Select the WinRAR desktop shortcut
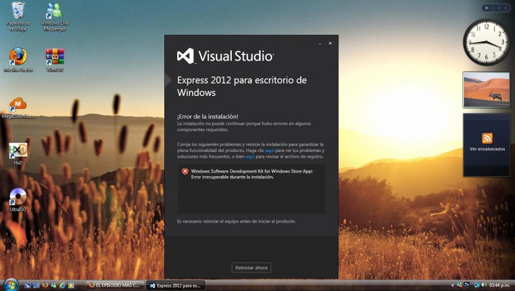This screenshot has height=291, width=515. (x=55, y=60)
